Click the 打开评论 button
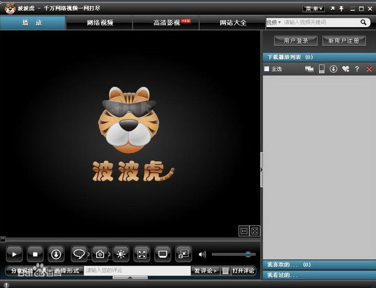Screen dimensions: 376x288 pyautogui.click(x=243, y=271)
